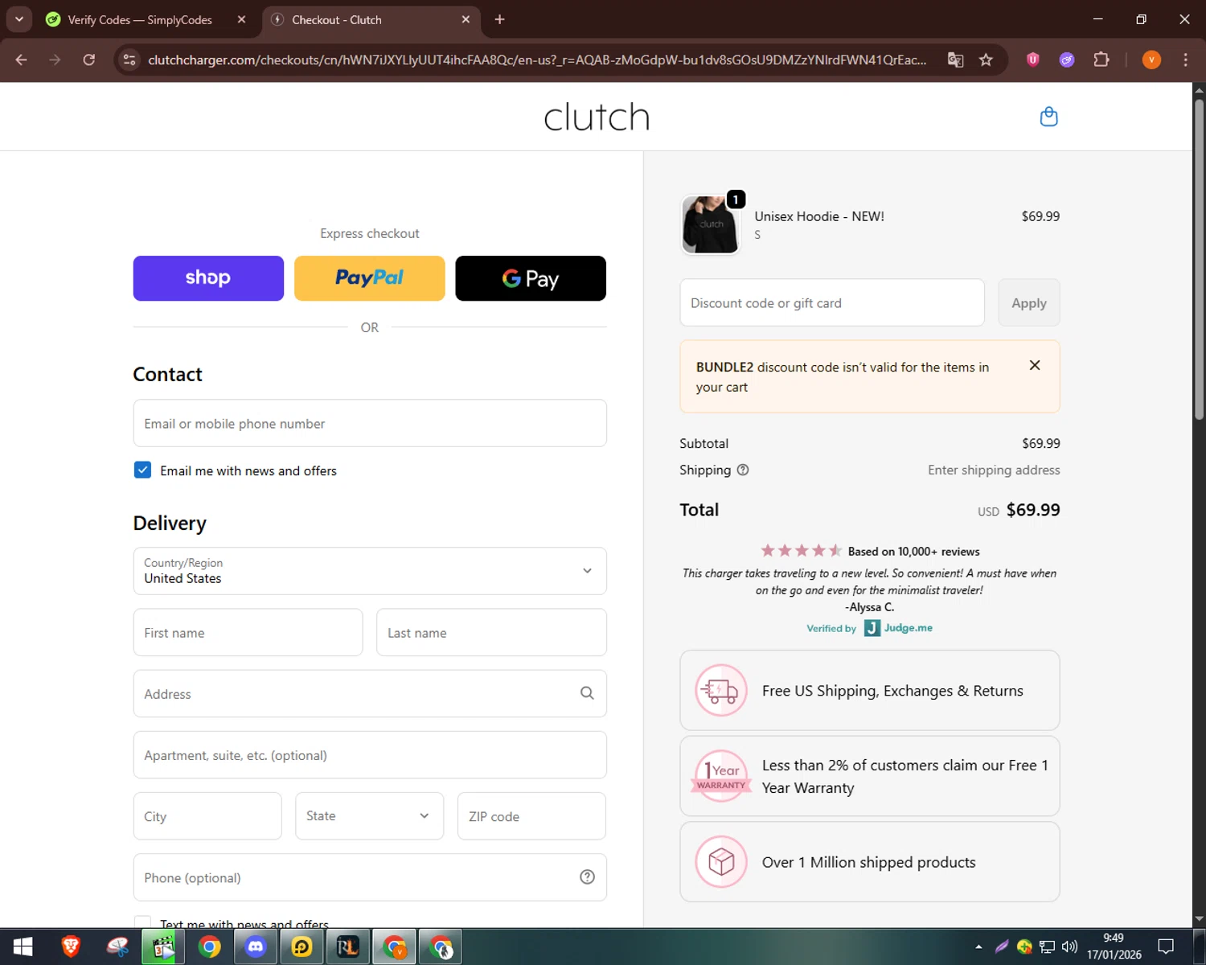
Task: Open the Windows notification center
Action: click(1166, 947)
